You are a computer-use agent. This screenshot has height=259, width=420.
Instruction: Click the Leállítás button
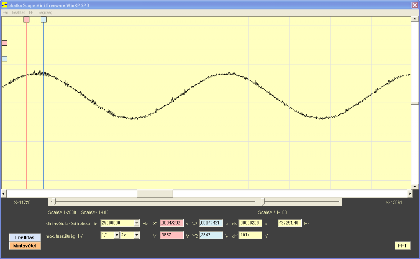(25, 237)
